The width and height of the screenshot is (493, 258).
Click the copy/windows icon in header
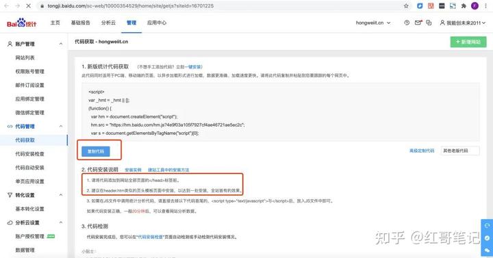pos(429,23)
